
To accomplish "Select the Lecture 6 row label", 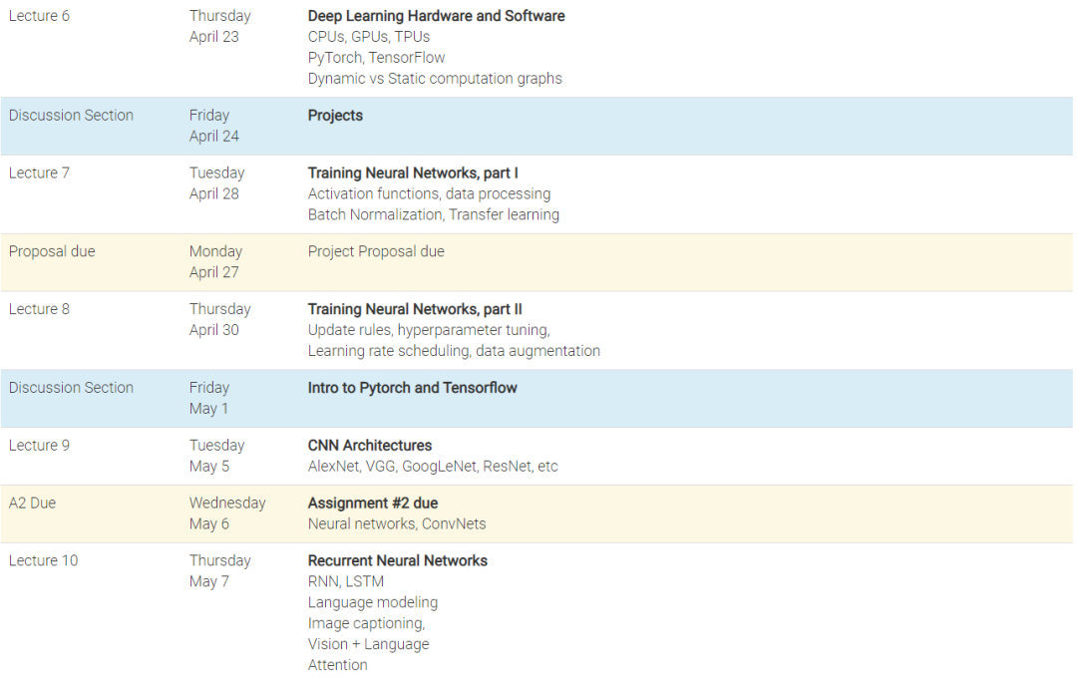I will coord(39,16).
